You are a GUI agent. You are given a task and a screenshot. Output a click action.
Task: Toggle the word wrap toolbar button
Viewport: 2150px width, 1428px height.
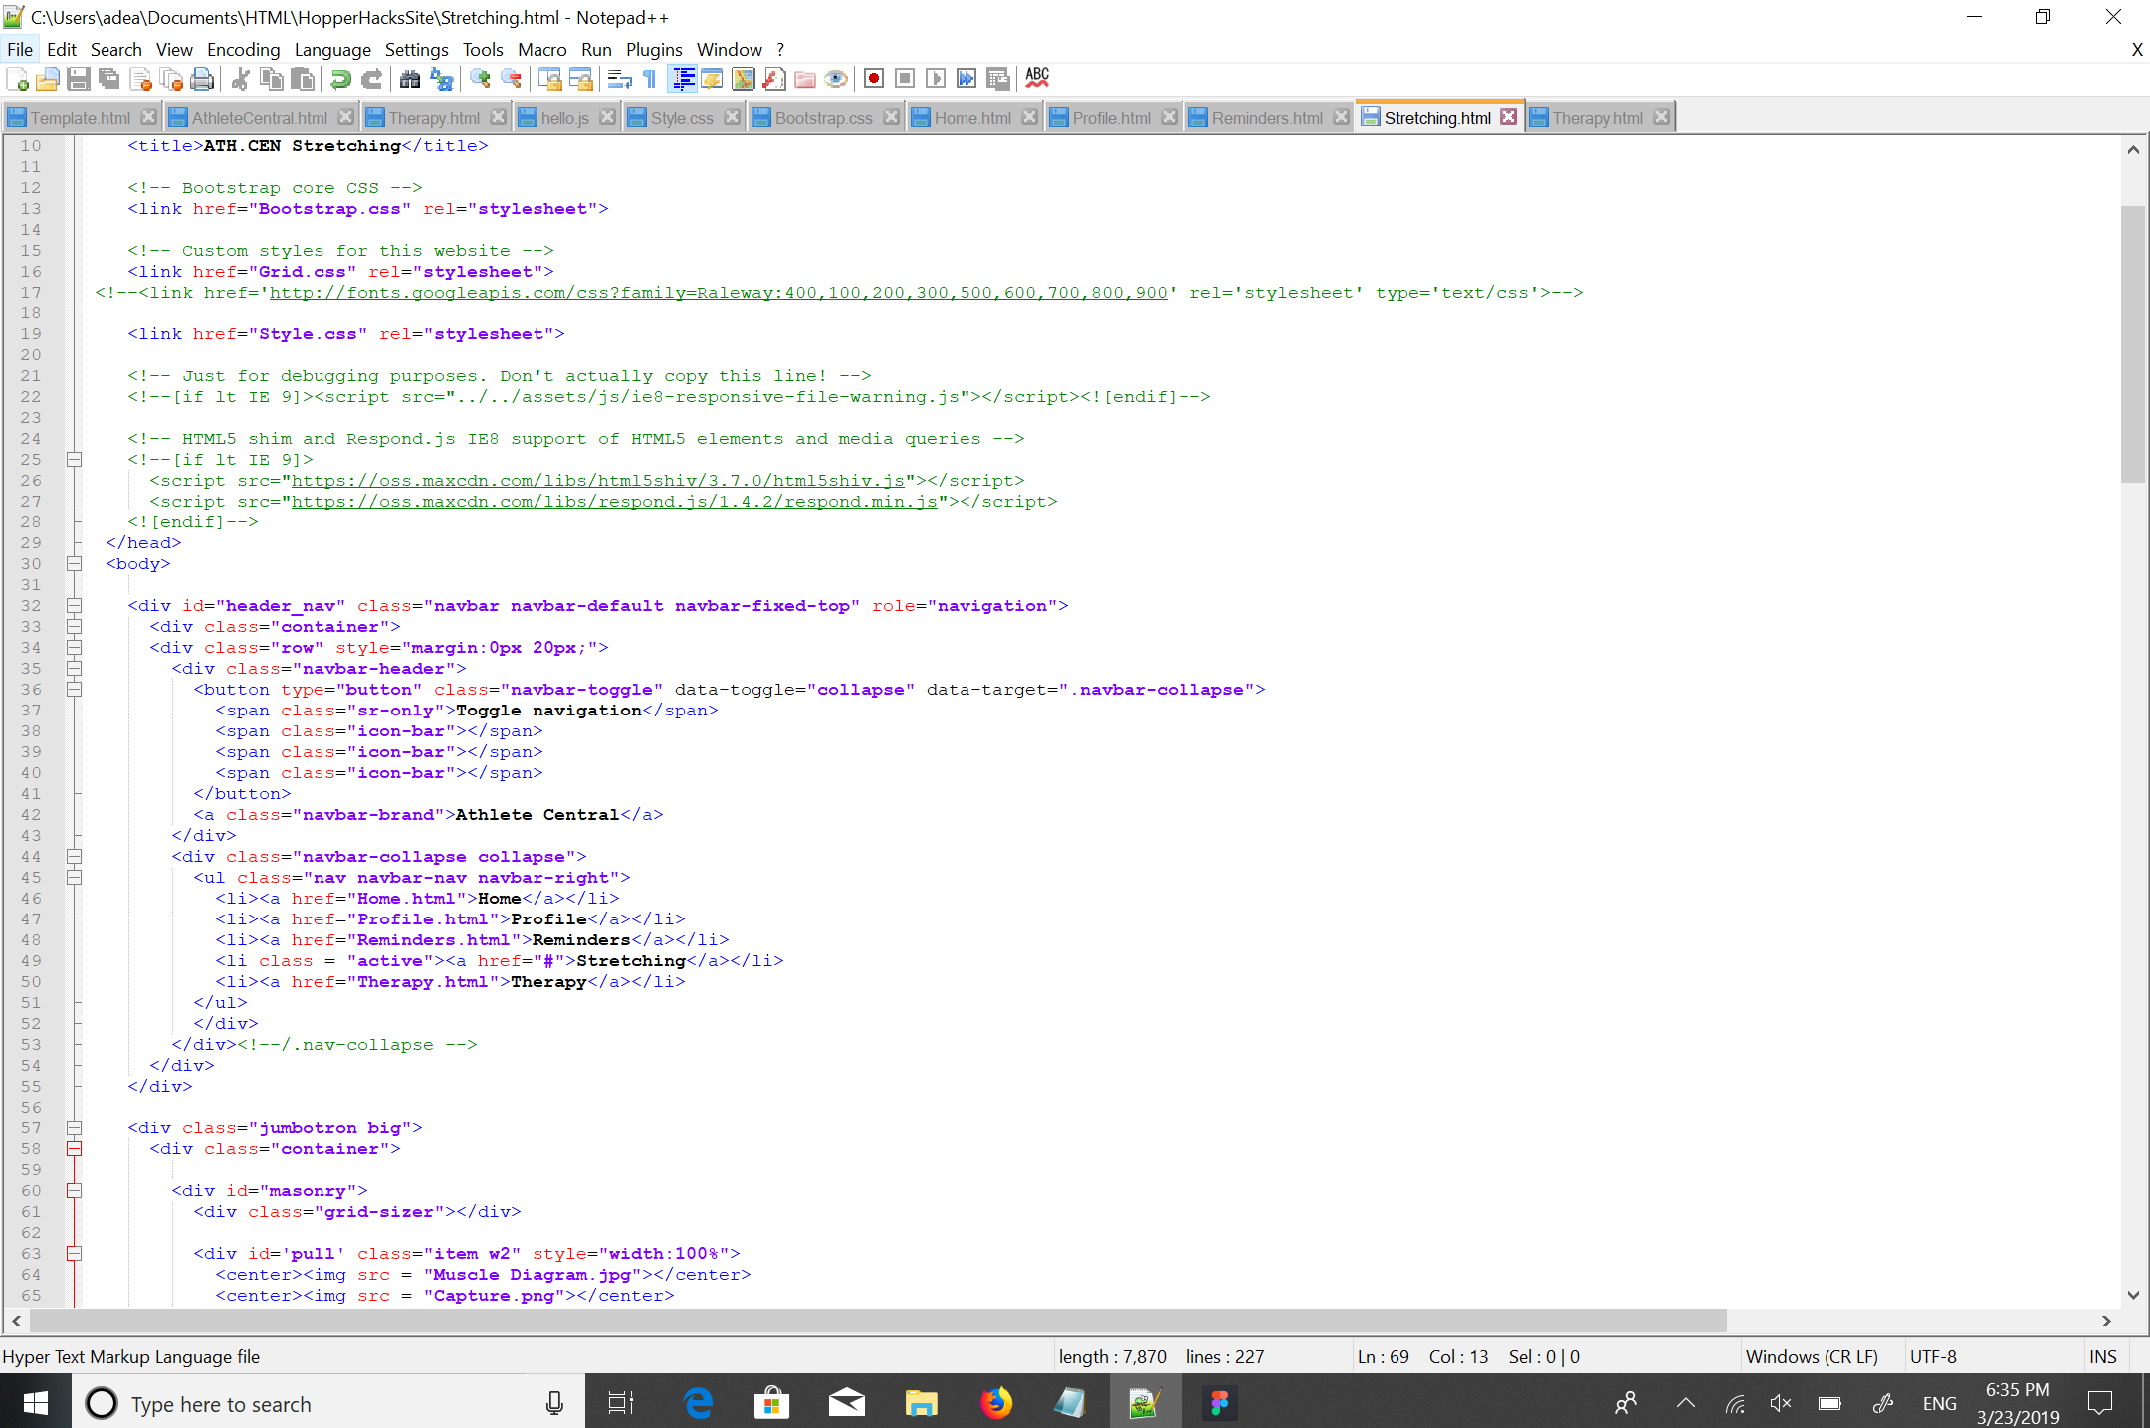click(619, 79)
